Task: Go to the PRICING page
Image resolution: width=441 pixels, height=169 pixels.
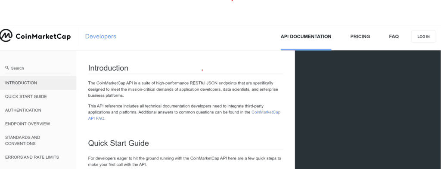Action: (x=360, y=37)
